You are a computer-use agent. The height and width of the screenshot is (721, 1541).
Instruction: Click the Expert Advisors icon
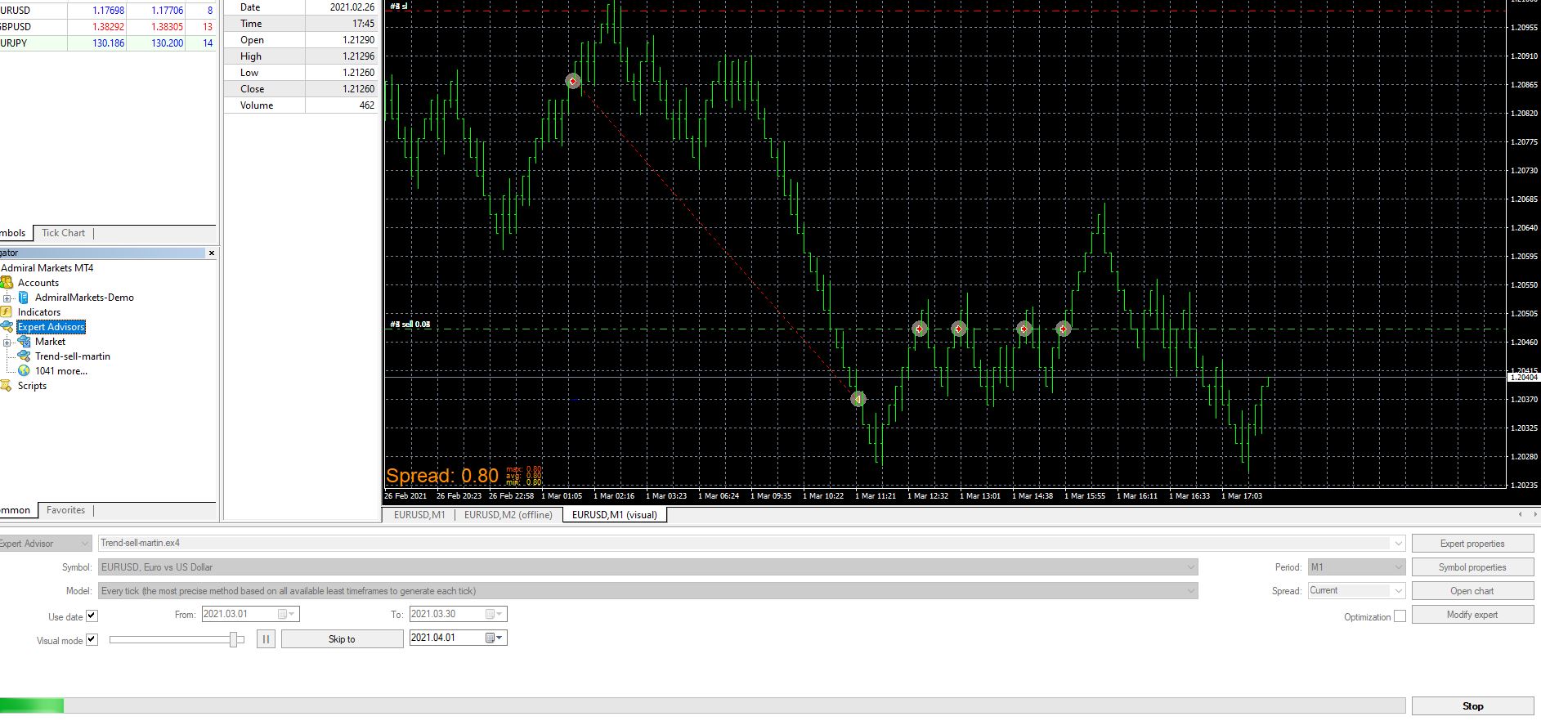7,327
